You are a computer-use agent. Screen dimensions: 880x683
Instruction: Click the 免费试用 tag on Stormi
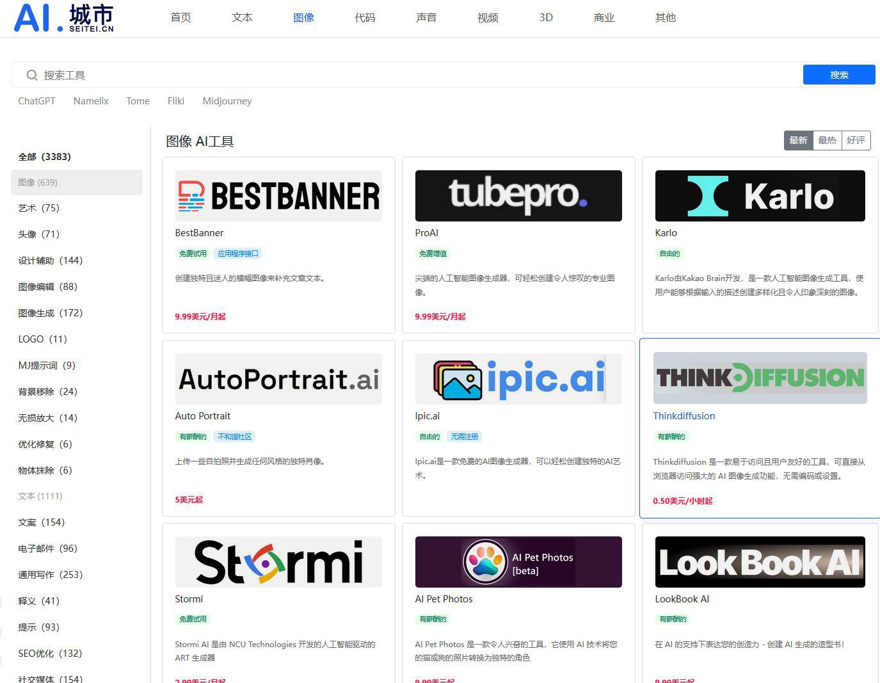click(193, 619)
